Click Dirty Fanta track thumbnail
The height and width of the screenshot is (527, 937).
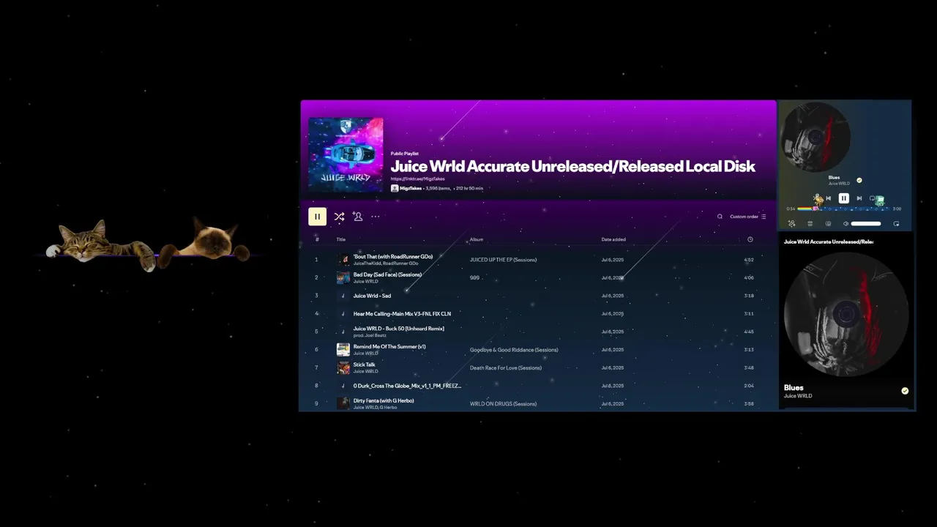click(343, 404)
